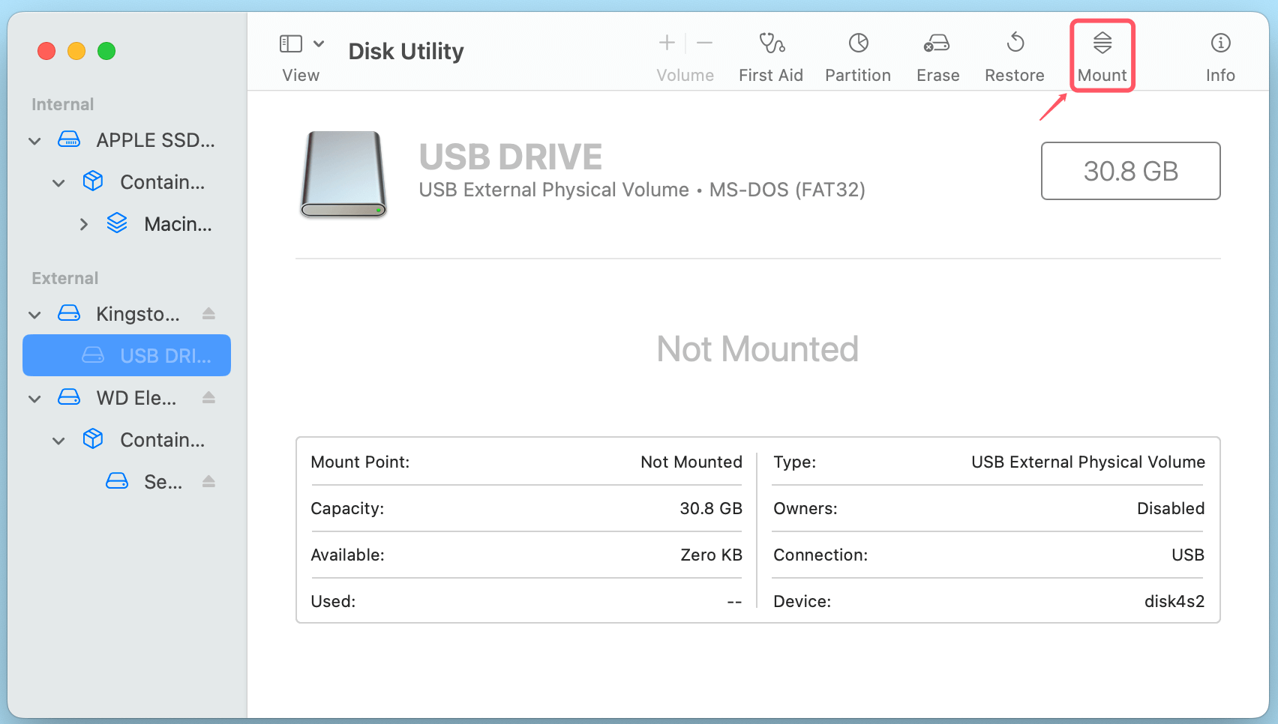Click the Restore toolbar icon
1278x724 pixels.
[1015, 55]
